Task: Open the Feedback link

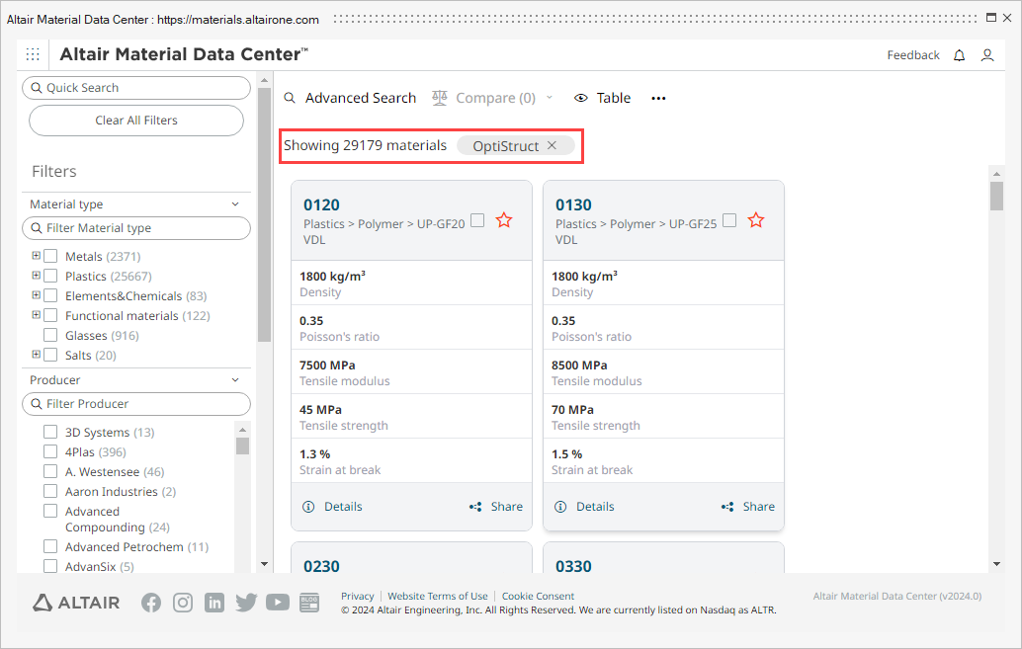Action: 913,55
